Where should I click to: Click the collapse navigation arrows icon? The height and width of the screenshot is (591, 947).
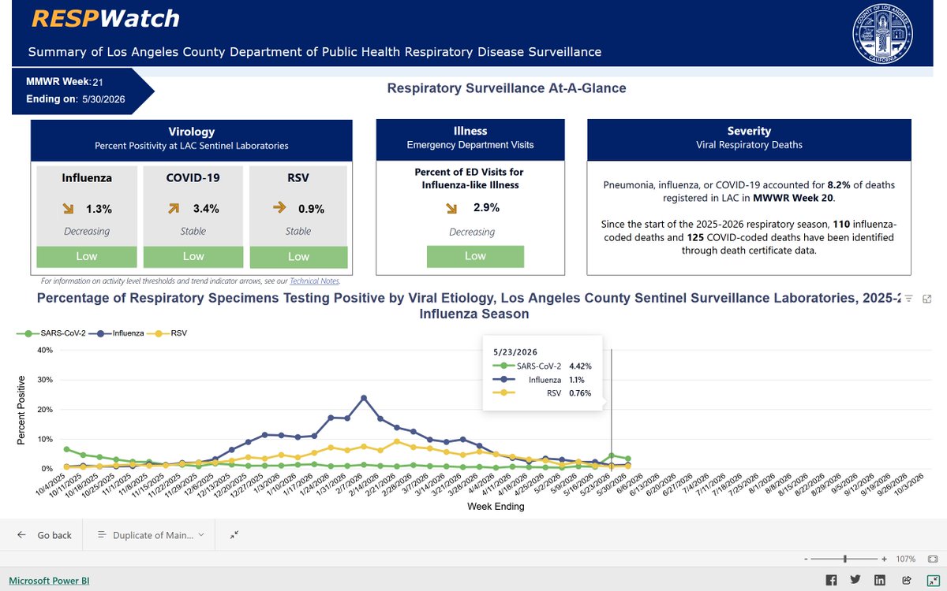point(234,535)
